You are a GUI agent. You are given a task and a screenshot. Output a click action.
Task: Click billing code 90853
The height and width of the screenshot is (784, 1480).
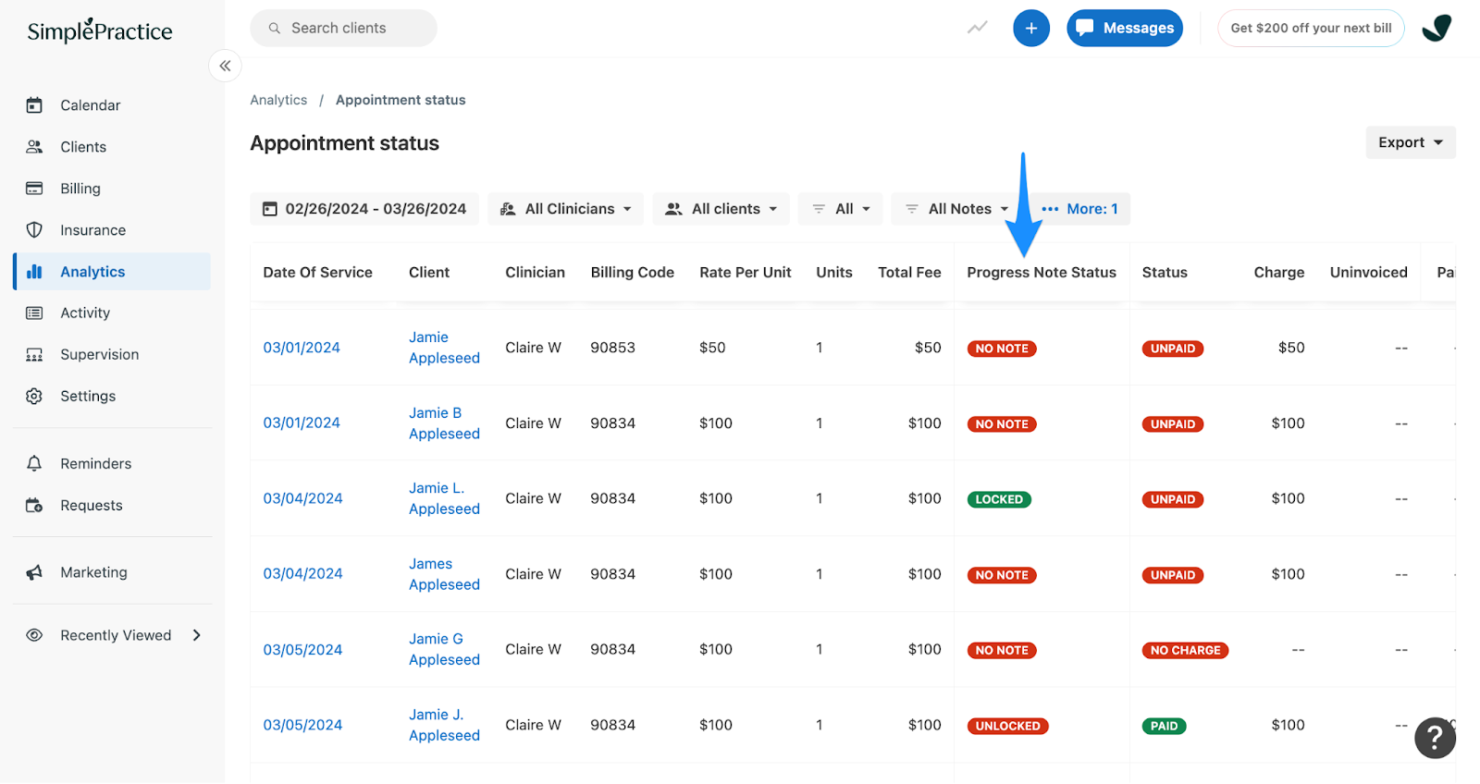613,348
